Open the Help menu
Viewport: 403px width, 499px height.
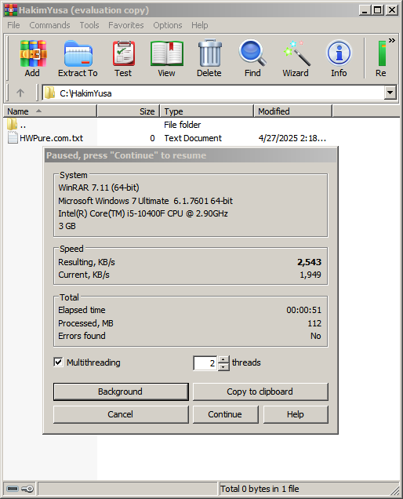pos(200,25)
